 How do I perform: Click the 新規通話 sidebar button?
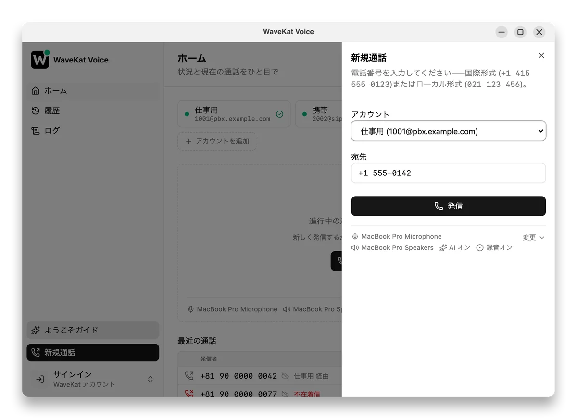point(93,352)
